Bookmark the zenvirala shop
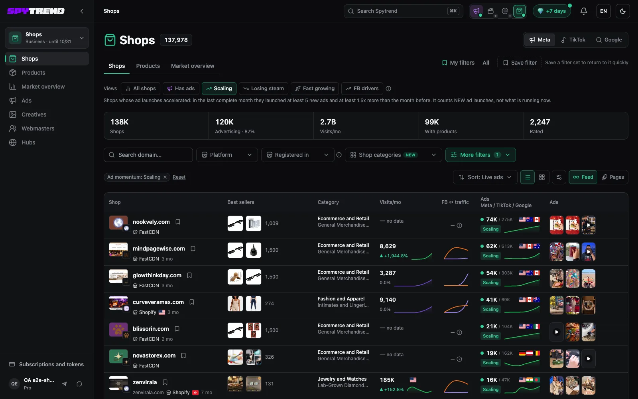The width and height of the screenshot is (638, 399). [x=165, y=382]
